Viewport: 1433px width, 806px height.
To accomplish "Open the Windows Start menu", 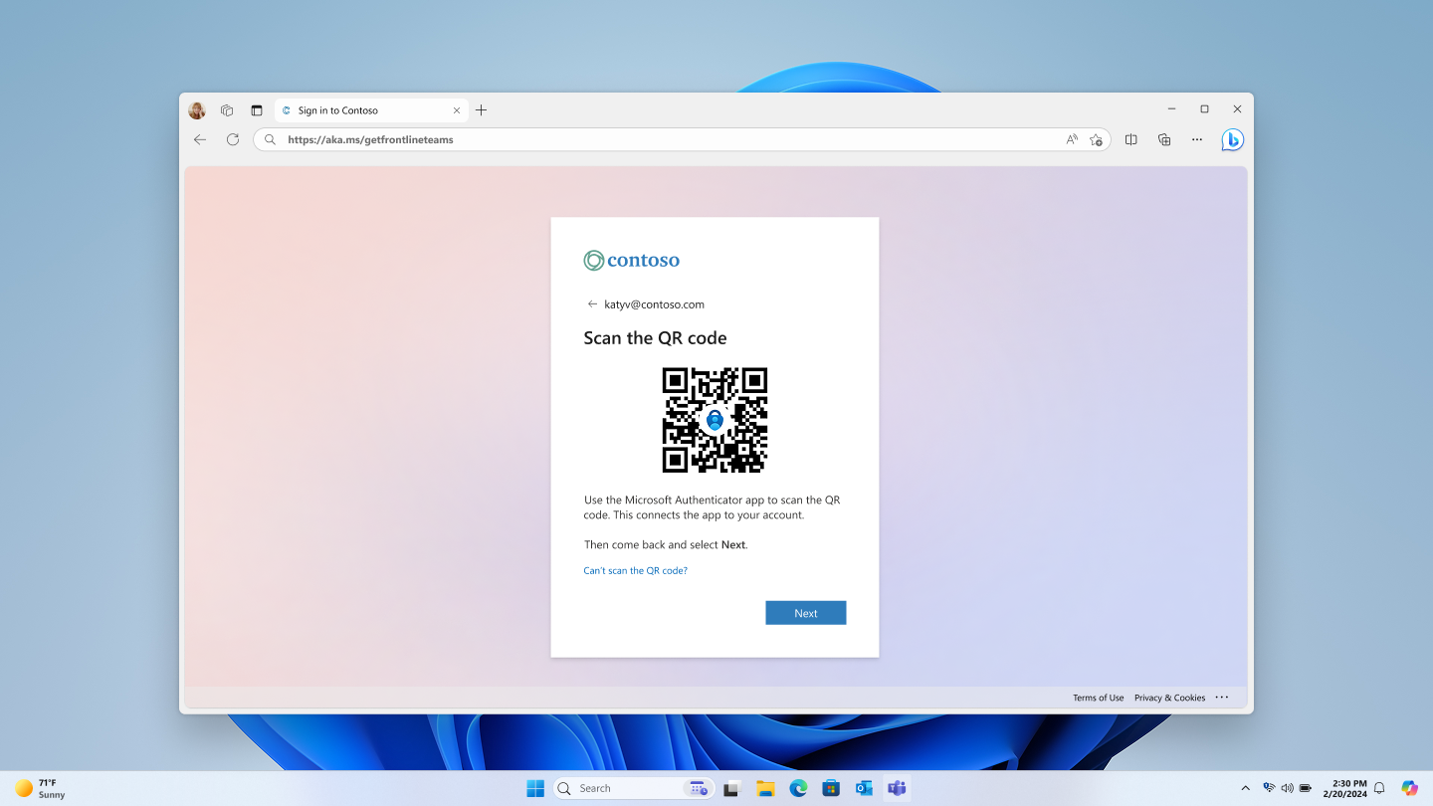I will tap(535, 788).
